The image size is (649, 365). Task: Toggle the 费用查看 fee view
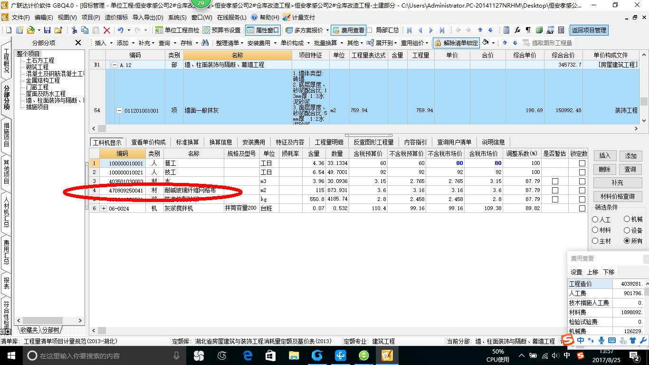click(x=348, y=30)
